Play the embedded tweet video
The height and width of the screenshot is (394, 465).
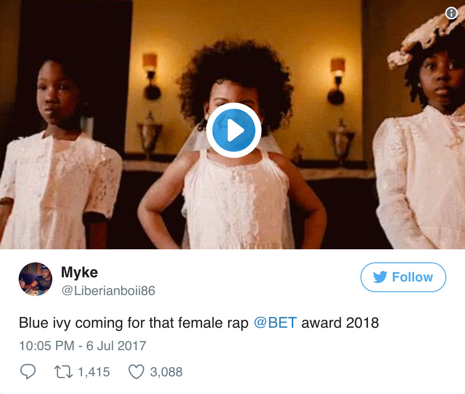click(x=233, y=131)
